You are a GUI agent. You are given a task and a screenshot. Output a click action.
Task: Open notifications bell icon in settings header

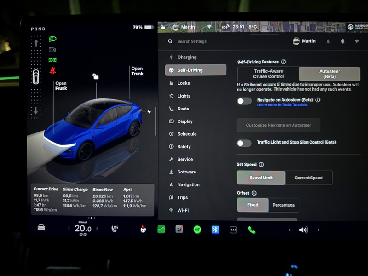(x=328, y=41)
